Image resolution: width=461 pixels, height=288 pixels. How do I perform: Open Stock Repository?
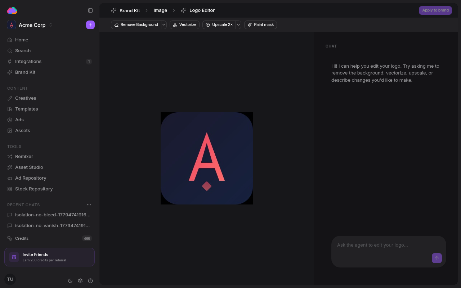tap(49, 189)
